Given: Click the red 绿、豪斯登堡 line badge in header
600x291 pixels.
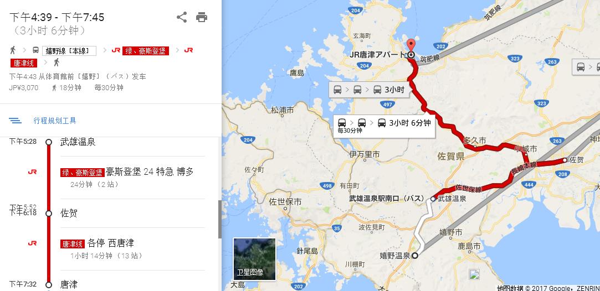Looking at the screenshot, I should [x=145, y=50].
